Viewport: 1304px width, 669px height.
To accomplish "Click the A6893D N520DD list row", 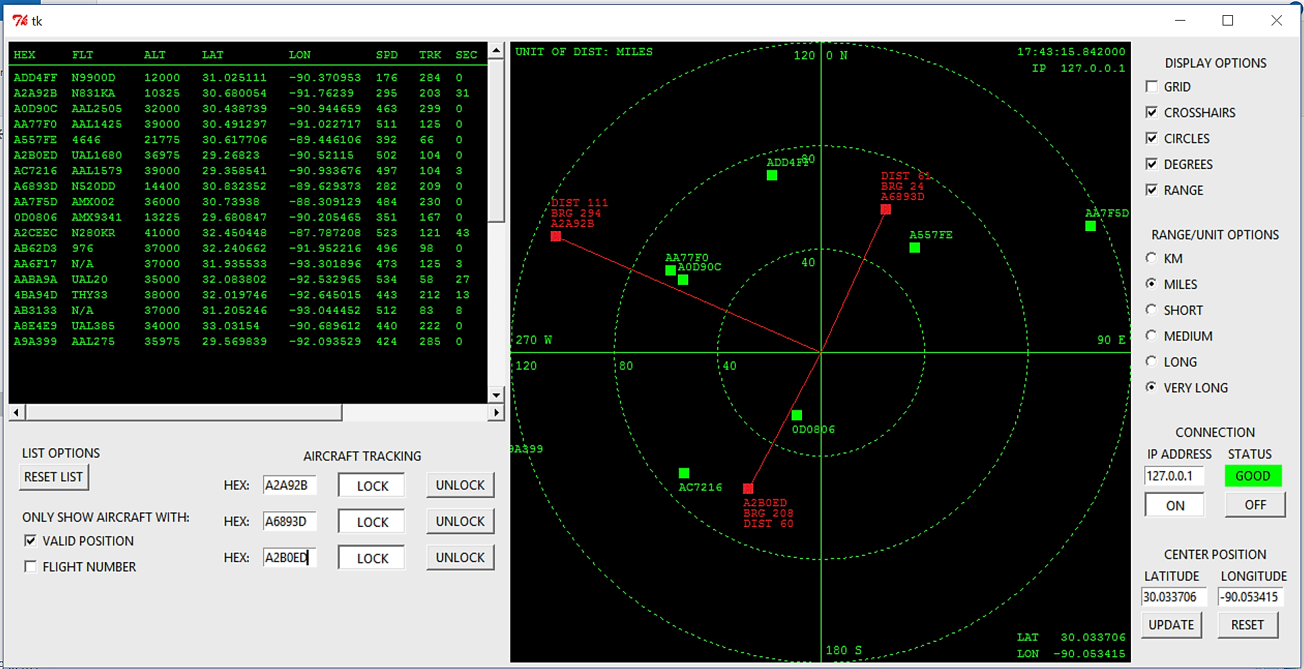I will pos(248,186).
